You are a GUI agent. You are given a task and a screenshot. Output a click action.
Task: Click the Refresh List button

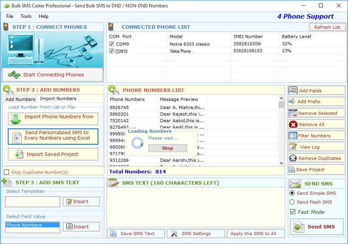tap(327, 27)
